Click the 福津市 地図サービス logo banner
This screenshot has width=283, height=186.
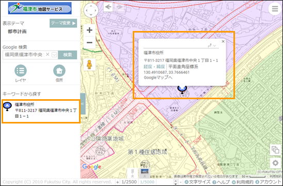(40, 8)
